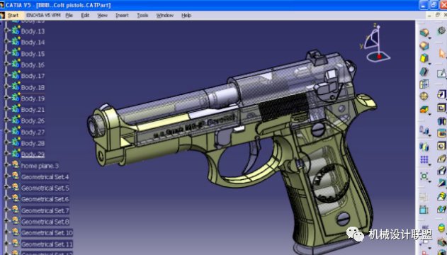Screen dimensions: 447x255
Task: Select Body.26 label in the tree
Action: point(33,121)
